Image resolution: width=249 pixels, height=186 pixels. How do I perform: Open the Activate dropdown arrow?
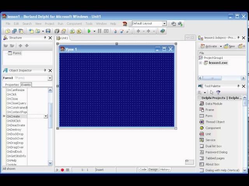pos(221,46)
